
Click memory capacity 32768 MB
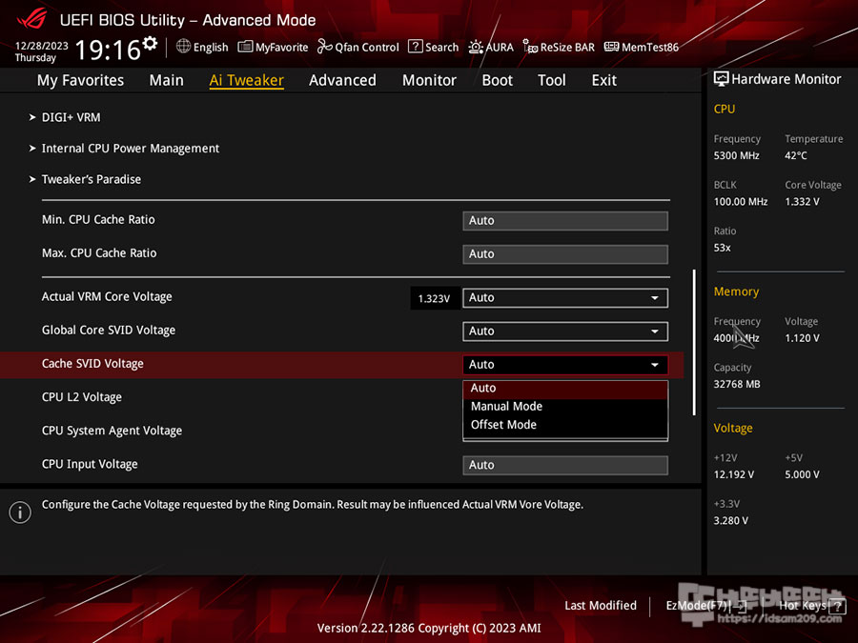737,385
